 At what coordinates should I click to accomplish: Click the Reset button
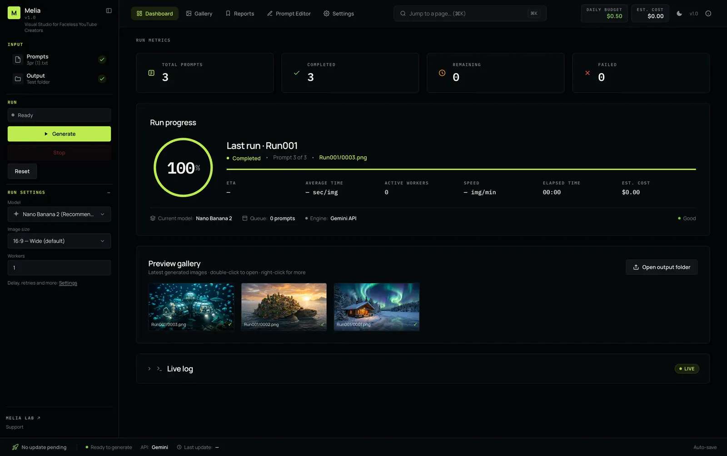(x=22, y=171)
